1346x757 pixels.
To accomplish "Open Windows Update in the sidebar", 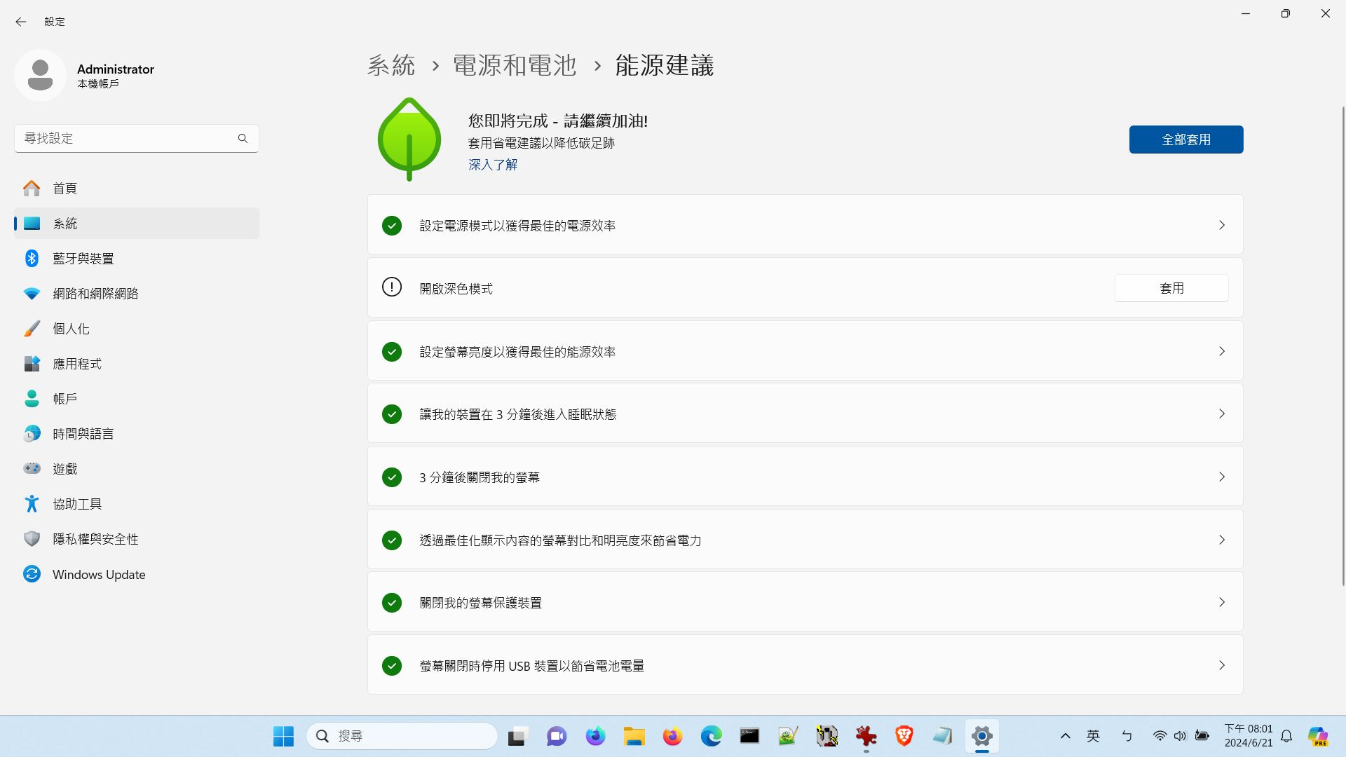I will pos(98,574).
